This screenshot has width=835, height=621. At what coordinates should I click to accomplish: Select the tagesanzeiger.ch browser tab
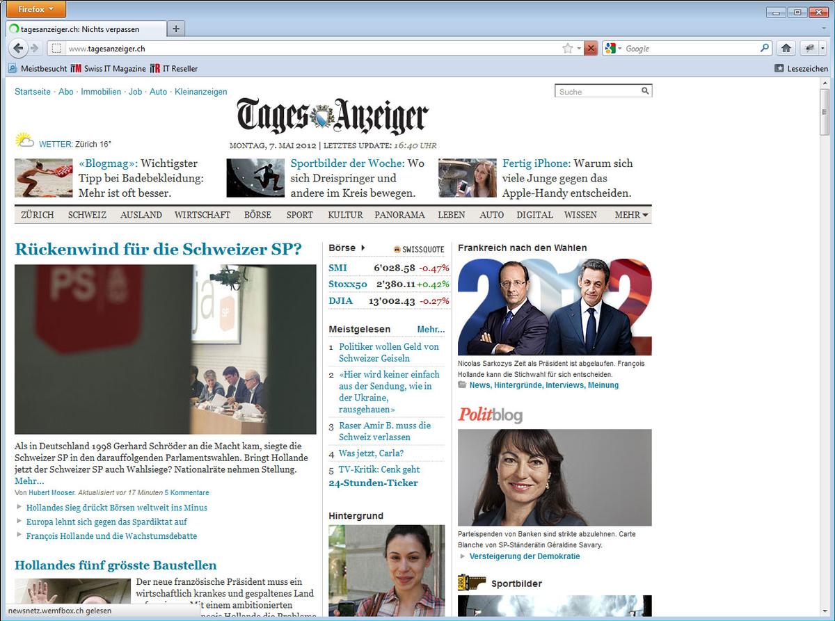pyautogui.click(x=86, y=29)
